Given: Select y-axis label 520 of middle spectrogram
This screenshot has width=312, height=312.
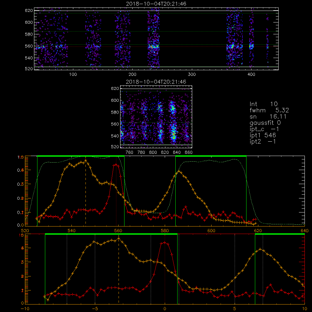Looking at the screenshot, I should pyautogui.click(x=115, y=147).
